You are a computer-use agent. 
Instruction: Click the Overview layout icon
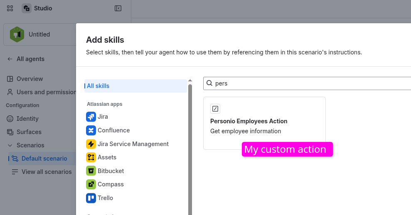(x=10, y=79)
